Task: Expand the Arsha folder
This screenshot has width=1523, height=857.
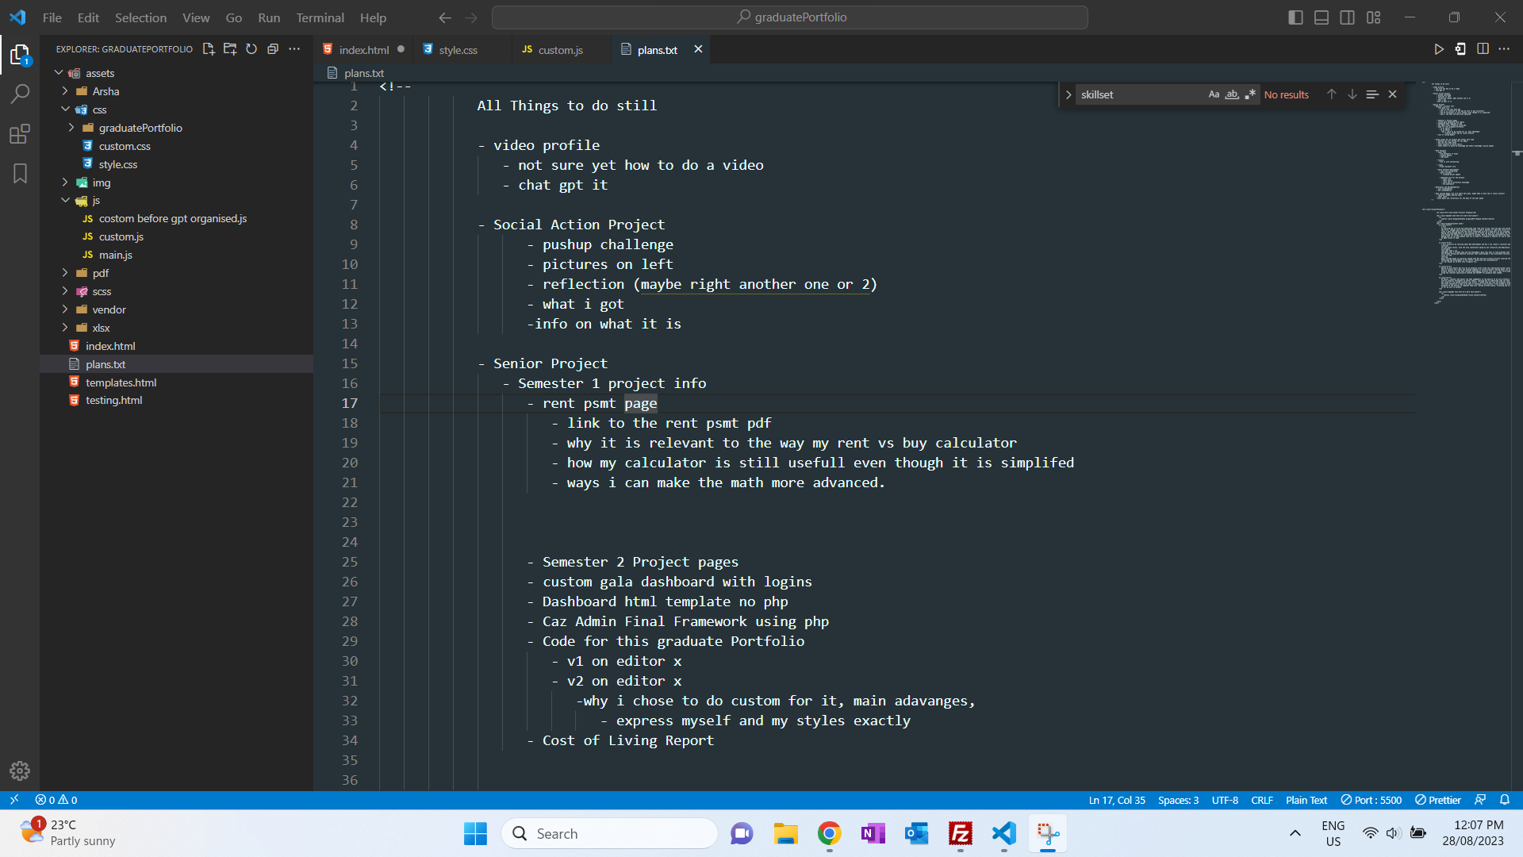Action: pyautogui.click(x=176, y=91)
